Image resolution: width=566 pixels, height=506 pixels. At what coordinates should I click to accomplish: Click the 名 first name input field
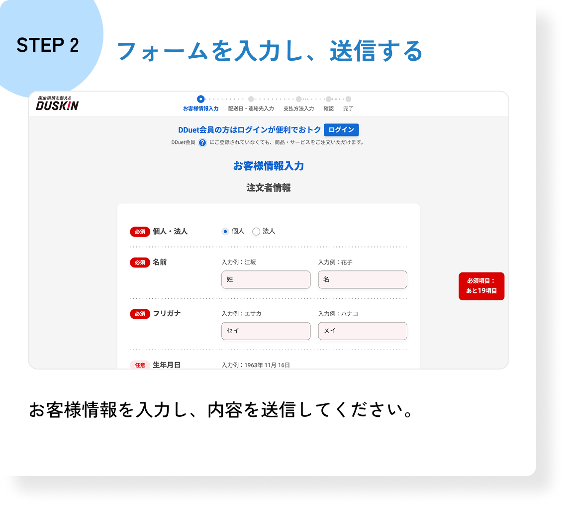362,280
